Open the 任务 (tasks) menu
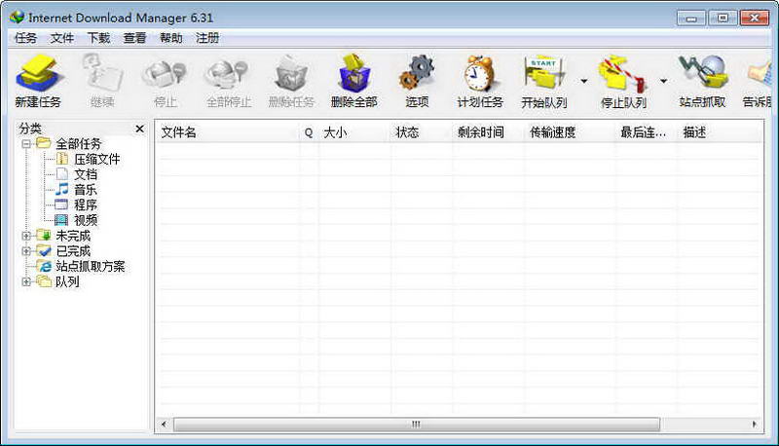Image resolution: width=779 pixels, height=446 pixels. pyautogui.click(x=26, y=38)
